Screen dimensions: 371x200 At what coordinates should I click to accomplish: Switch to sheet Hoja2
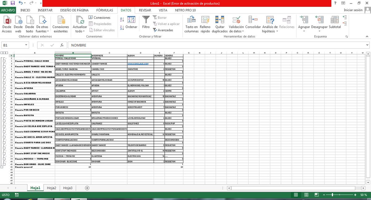(x=51, y=188)
